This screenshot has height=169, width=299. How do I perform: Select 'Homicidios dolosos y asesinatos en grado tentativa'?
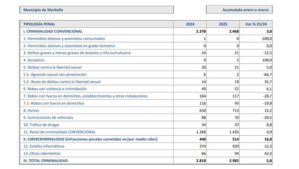pyautogui.click(x=69, y=46)
